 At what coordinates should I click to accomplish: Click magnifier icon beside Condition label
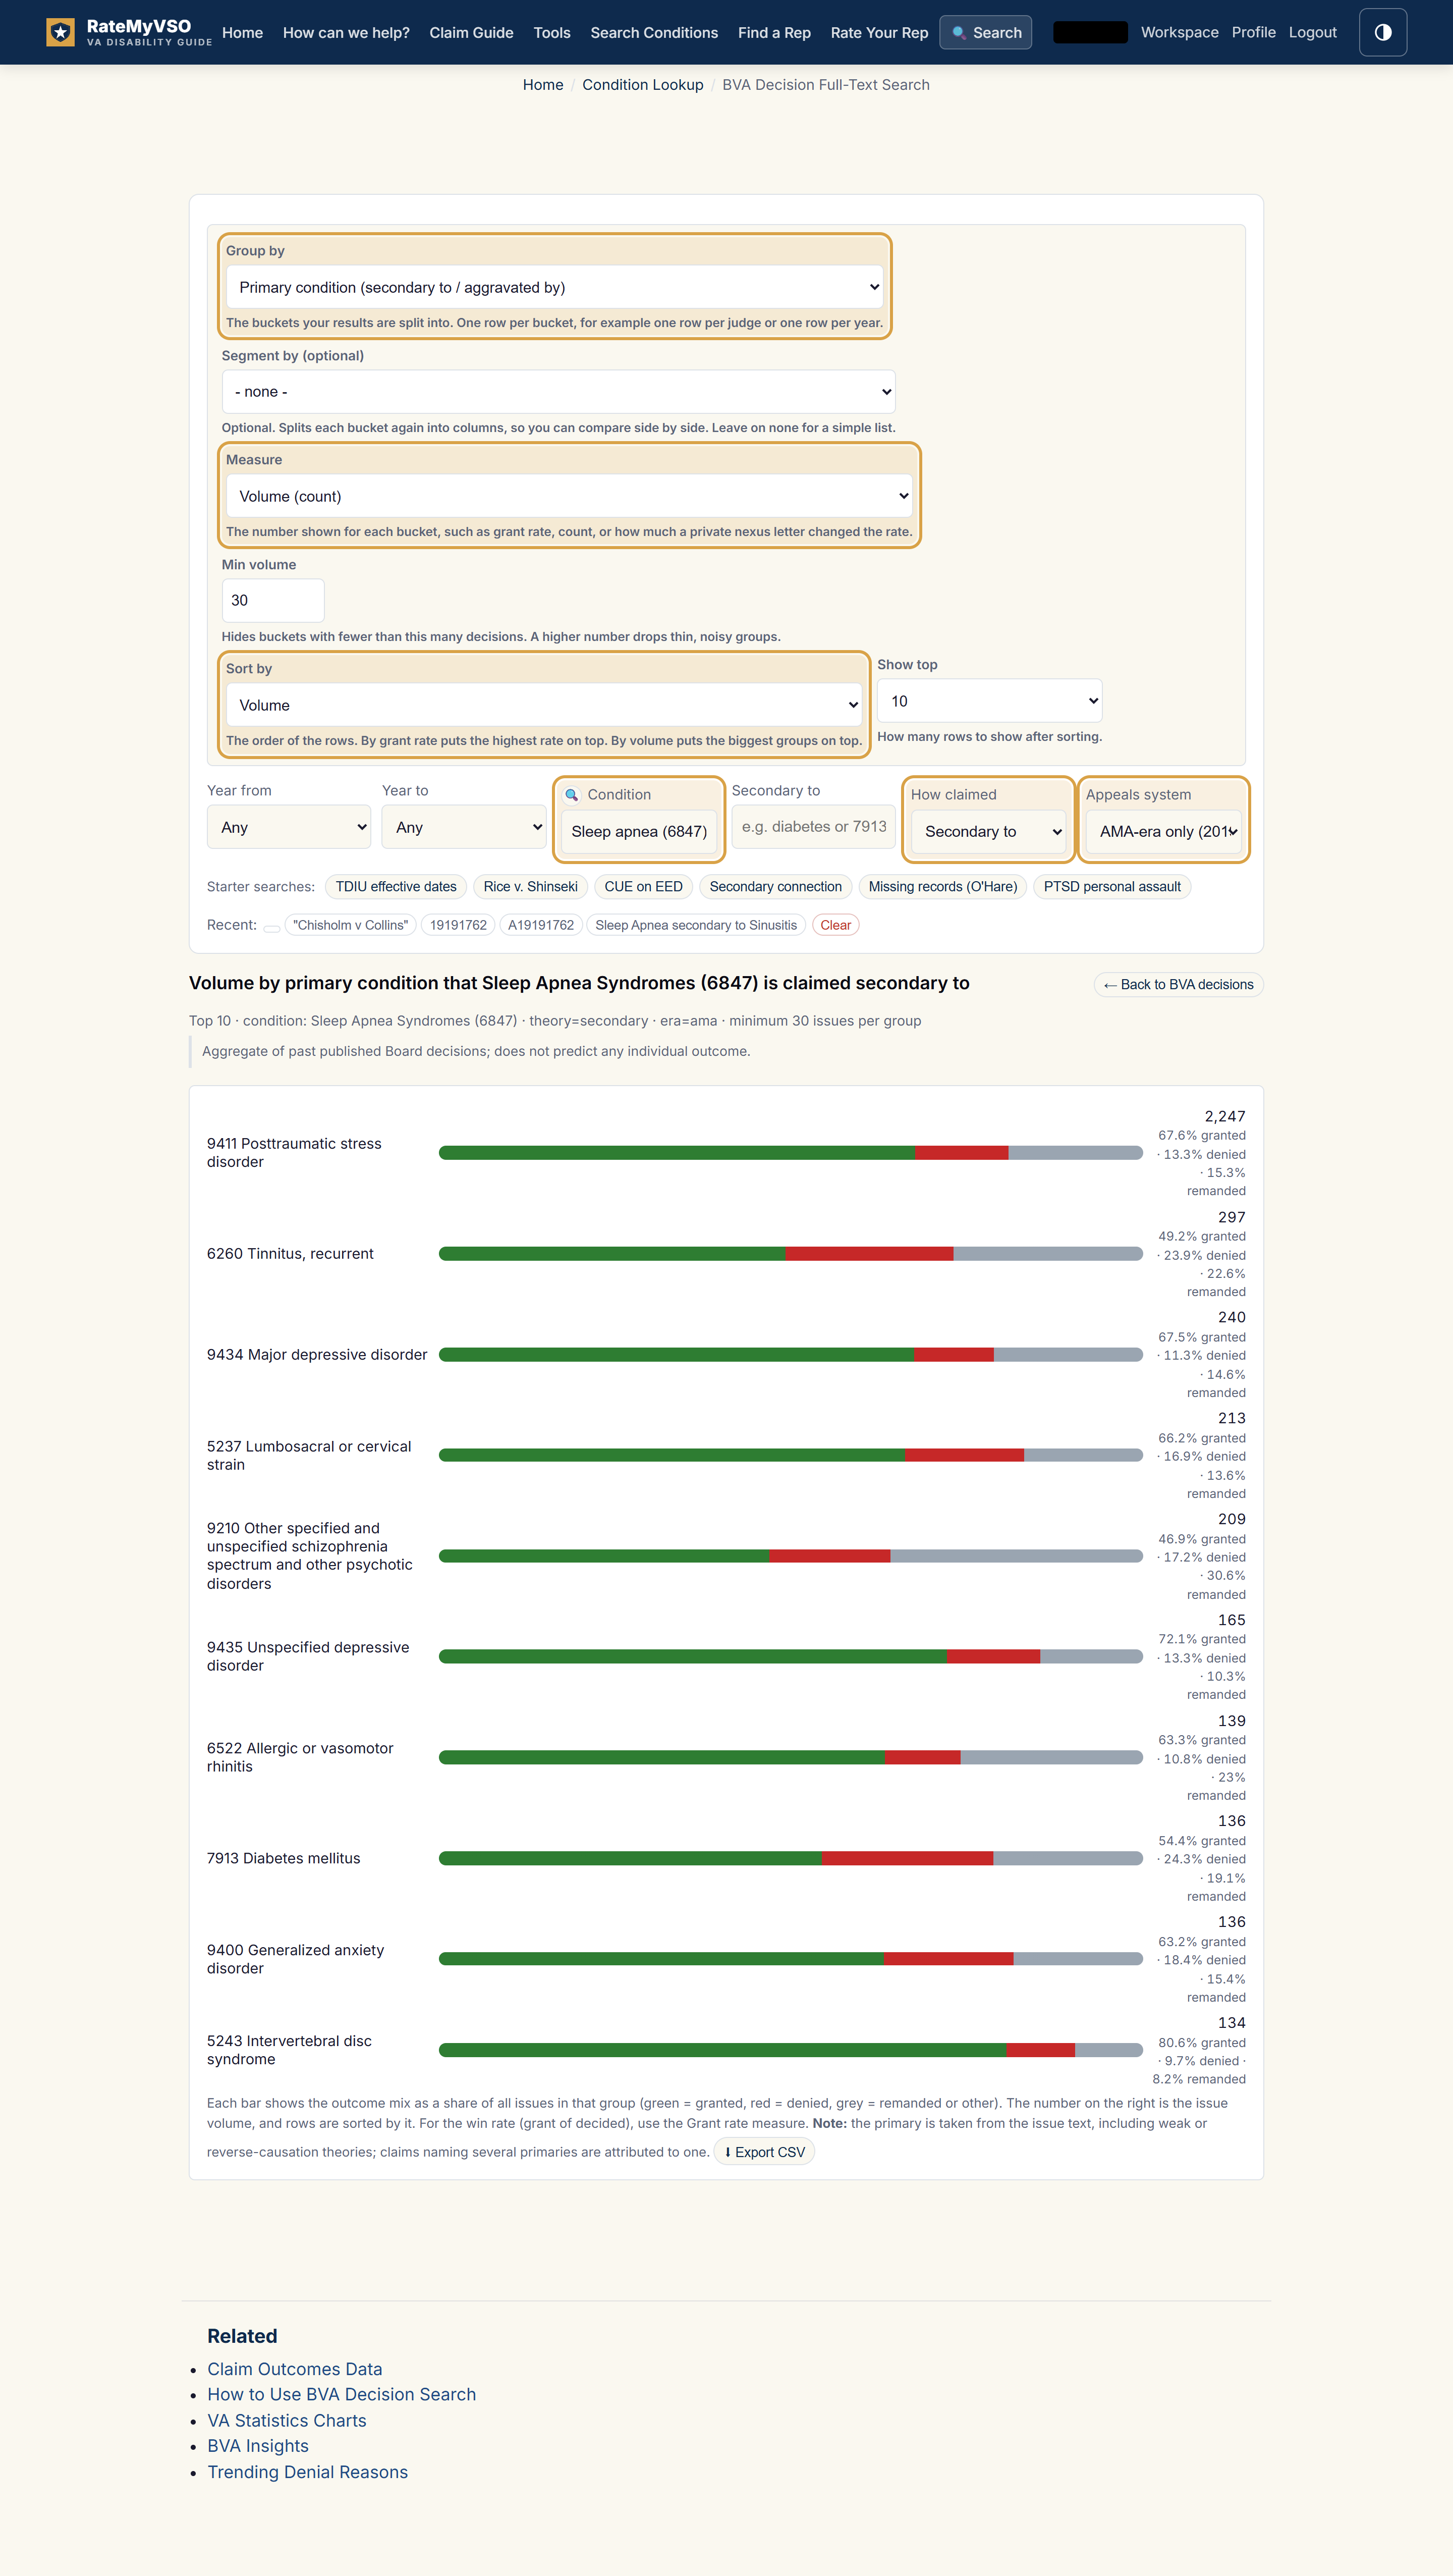point(572,795)
